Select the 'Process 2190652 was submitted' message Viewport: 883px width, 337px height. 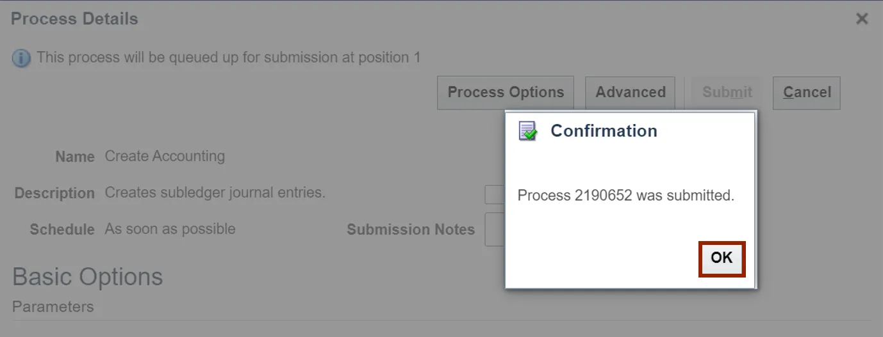click(625, 196)
